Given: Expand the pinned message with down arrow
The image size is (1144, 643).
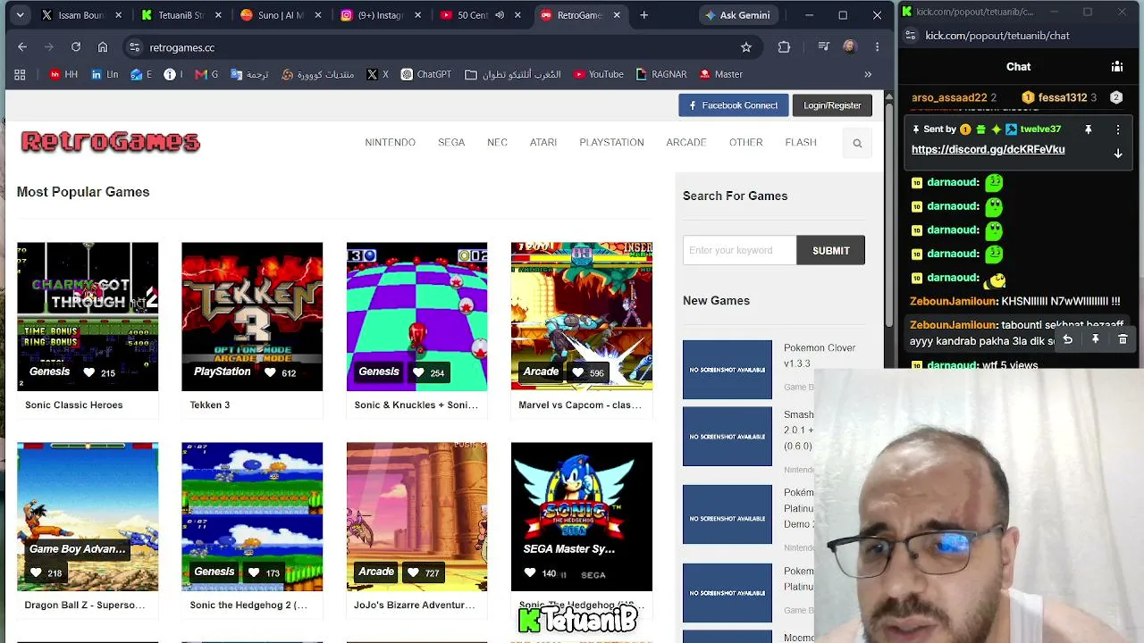Looking at the screenshot, I should 1118,154.
